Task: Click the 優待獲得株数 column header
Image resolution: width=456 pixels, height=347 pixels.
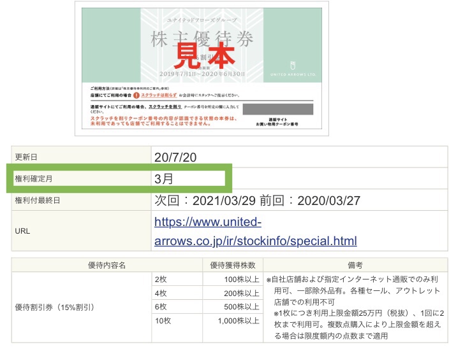Action: tap(233, 265)
